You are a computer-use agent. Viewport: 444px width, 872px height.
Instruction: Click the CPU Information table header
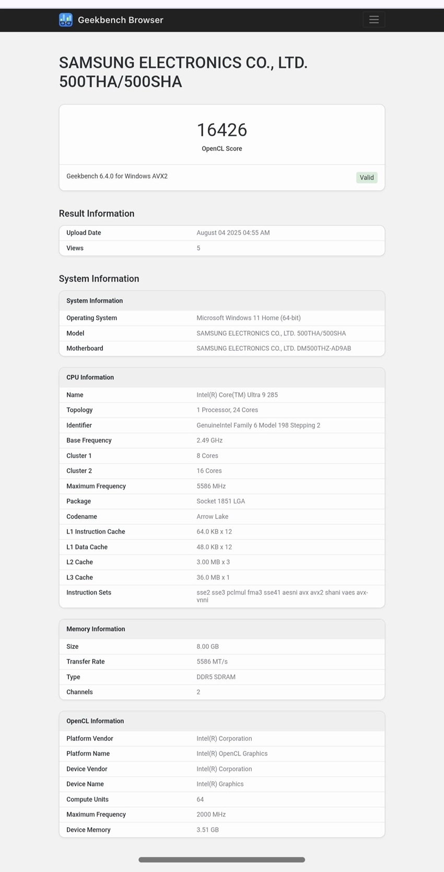90,377
